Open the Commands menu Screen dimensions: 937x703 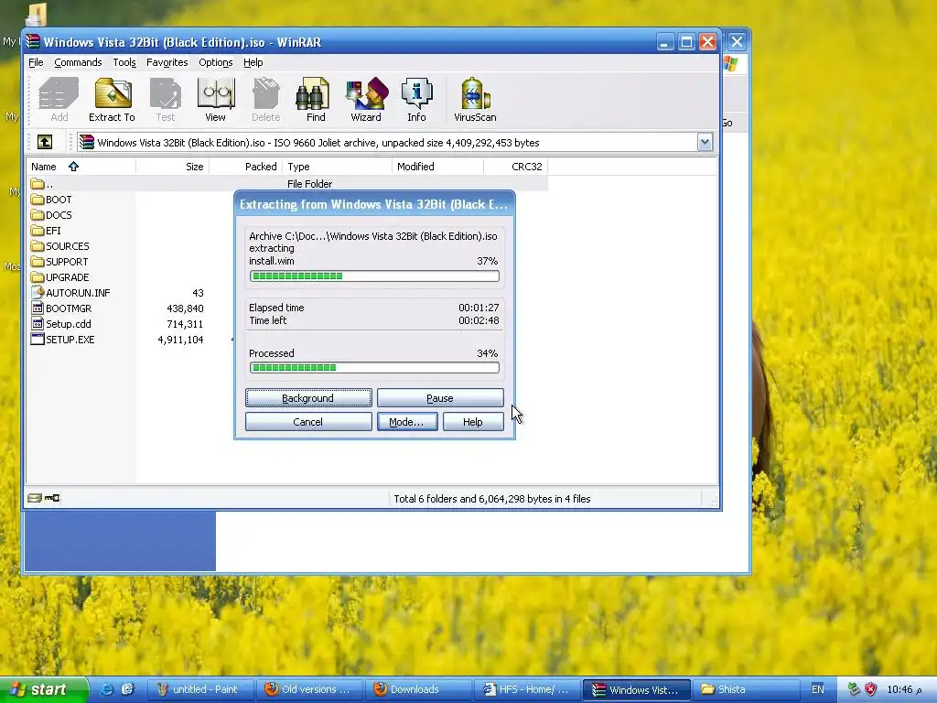point(78,62)
